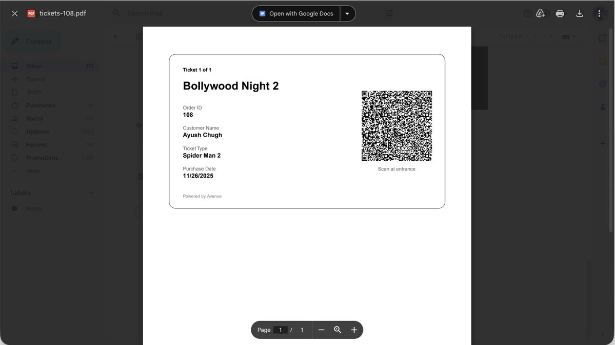Click purchase date 11/26/2025
This screenshot has height=345, width=615.
pyautogui.click(x=198, y=176)
